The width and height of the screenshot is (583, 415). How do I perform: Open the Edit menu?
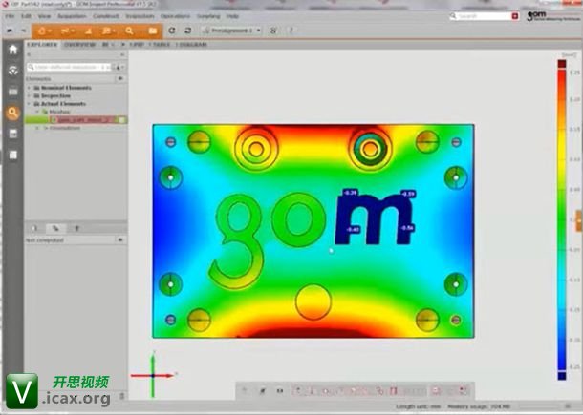coord(26,16)
